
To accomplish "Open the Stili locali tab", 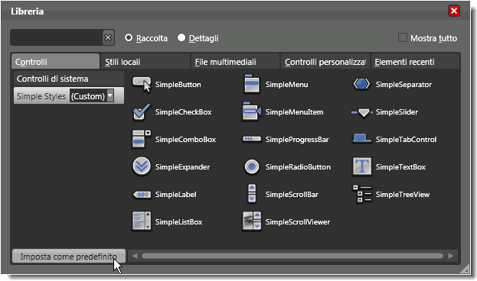I will pyautogui.click(x=145, y=62).
